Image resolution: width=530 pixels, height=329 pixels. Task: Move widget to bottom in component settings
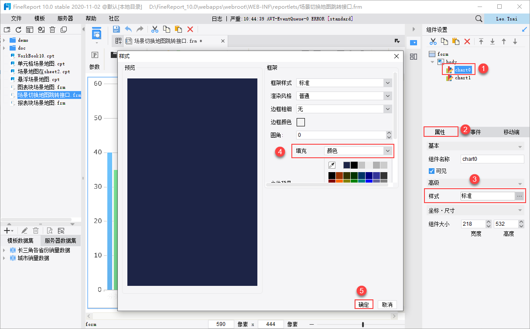(x=492, y=41)
